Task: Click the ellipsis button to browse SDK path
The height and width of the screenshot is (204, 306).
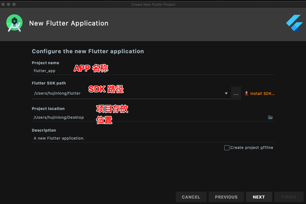Action: click(x=236, y=93)
